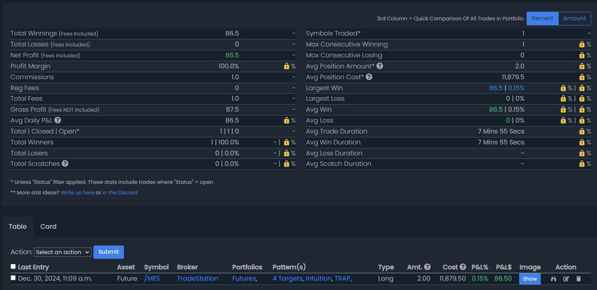Check the select-all checkbox in table header

(x=13, y=267)
